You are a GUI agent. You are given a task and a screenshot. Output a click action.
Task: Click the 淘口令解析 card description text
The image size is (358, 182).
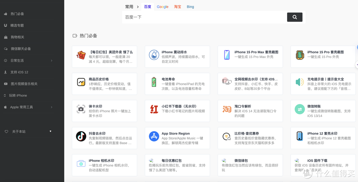(x=256, y=113)
